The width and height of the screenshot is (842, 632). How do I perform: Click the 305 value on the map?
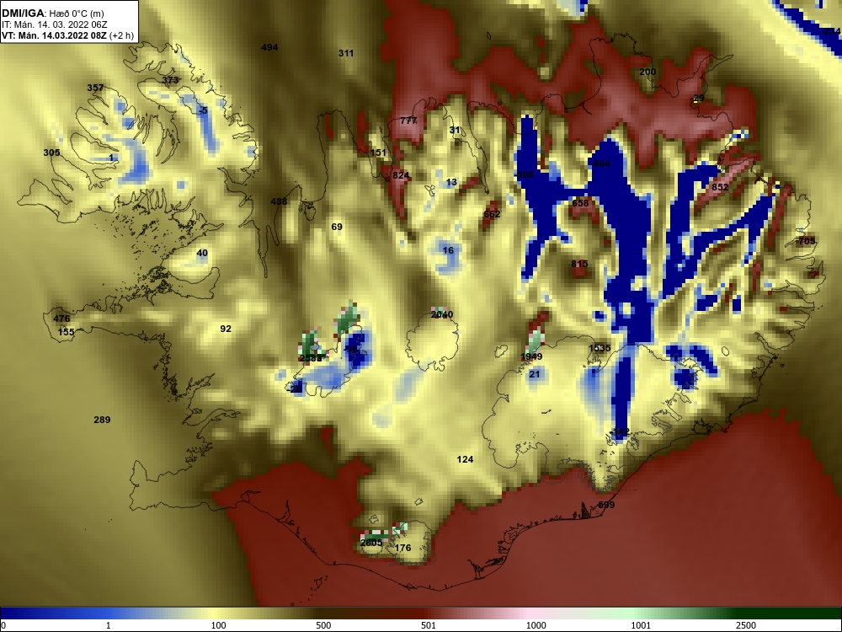(x=51, y=153)
